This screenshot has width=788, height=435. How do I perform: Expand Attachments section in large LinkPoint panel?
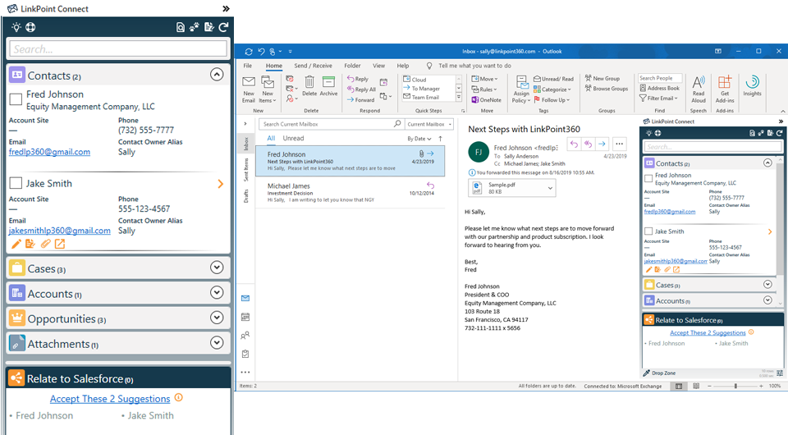217,342
